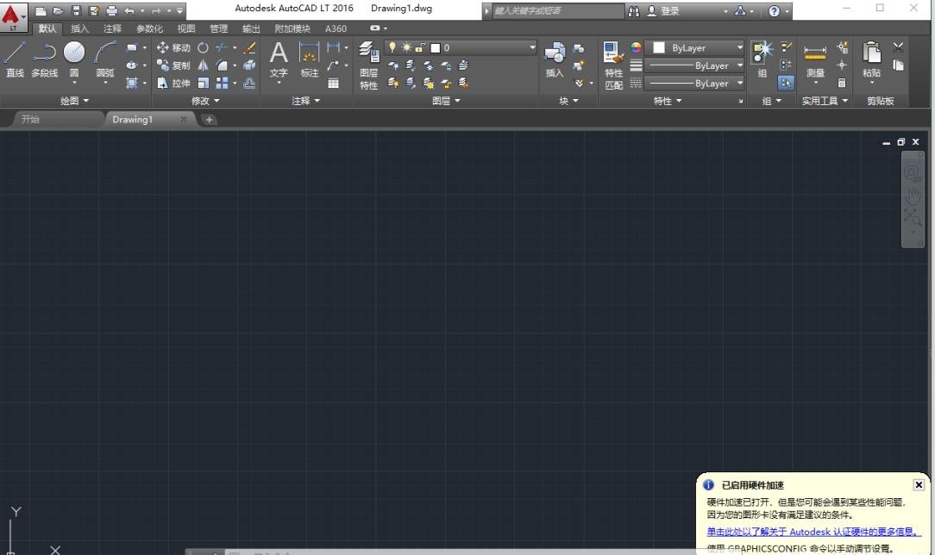Expand the Draw (绘图) panel
This screenshot has height=555, width=935.
point(74,101)
